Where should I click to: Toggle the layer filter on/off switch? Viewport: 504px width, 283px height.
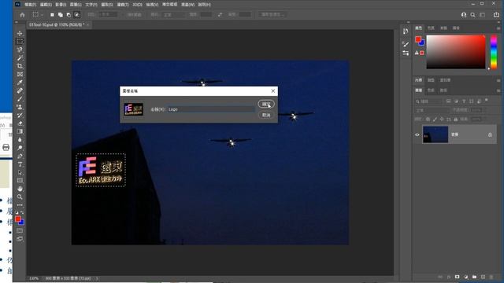tap(487, 101)
